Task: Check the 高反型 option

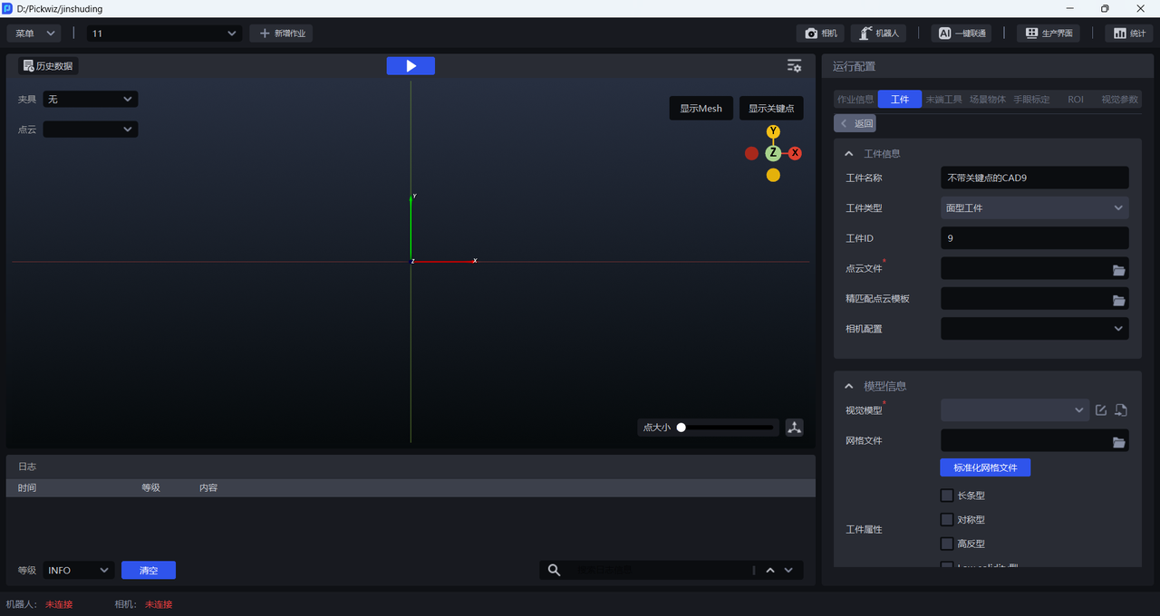Action: (947, 544)
